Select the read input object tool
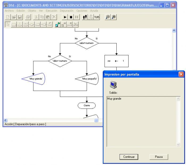 click(x=38, y=24)
